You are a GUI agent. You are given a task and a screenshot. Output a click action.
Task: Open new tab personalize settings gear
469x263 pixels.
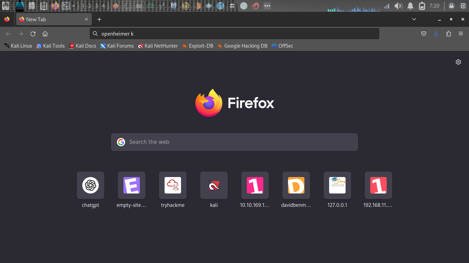458,62
